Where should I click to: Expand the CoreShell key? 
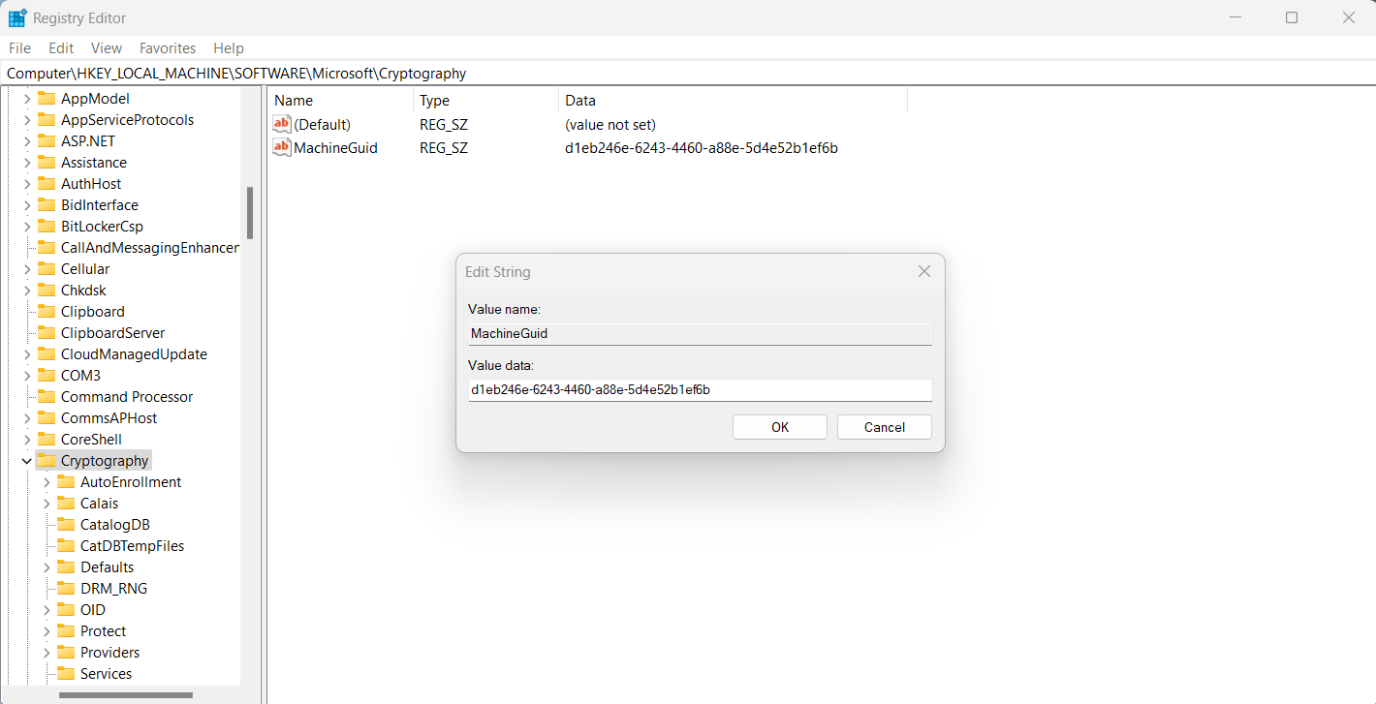click(27, 440)
